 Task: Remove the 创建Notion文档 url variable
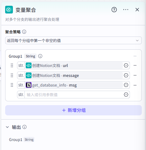pyautogui.click(x=135, y=65)
